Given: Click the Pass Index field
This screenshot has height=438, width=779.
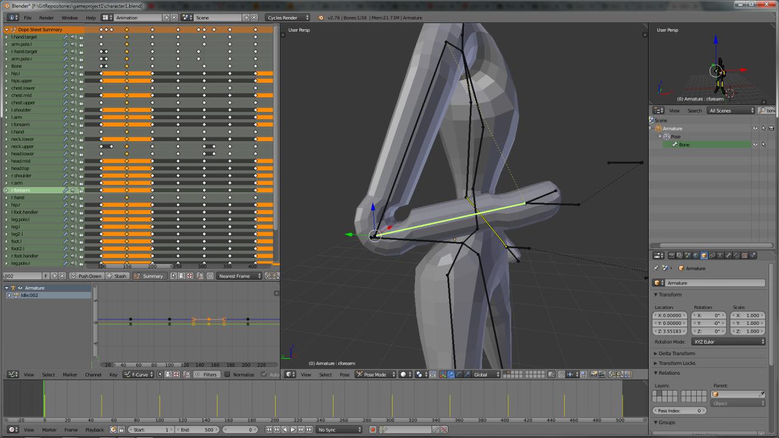Looking at the screenshot, I should 679,411.
